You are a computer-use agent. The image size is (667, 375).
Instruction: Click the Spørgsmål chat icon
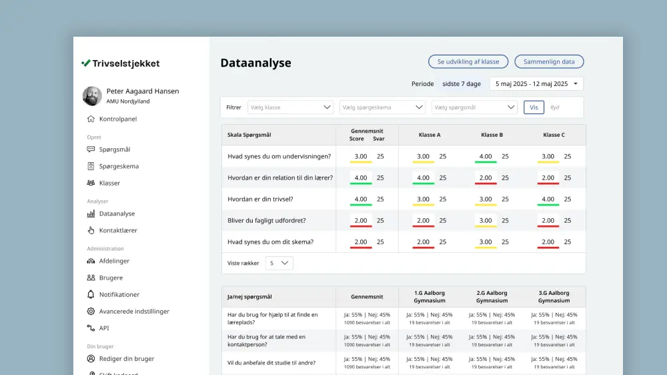(91, 149)
